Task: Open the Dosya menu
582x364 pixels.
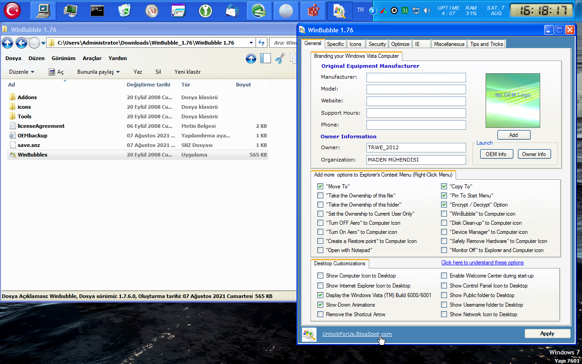Action: 13,58
